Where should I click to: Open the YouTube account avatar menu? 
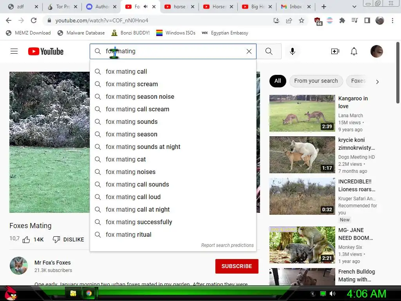click(x=377, y=51)
